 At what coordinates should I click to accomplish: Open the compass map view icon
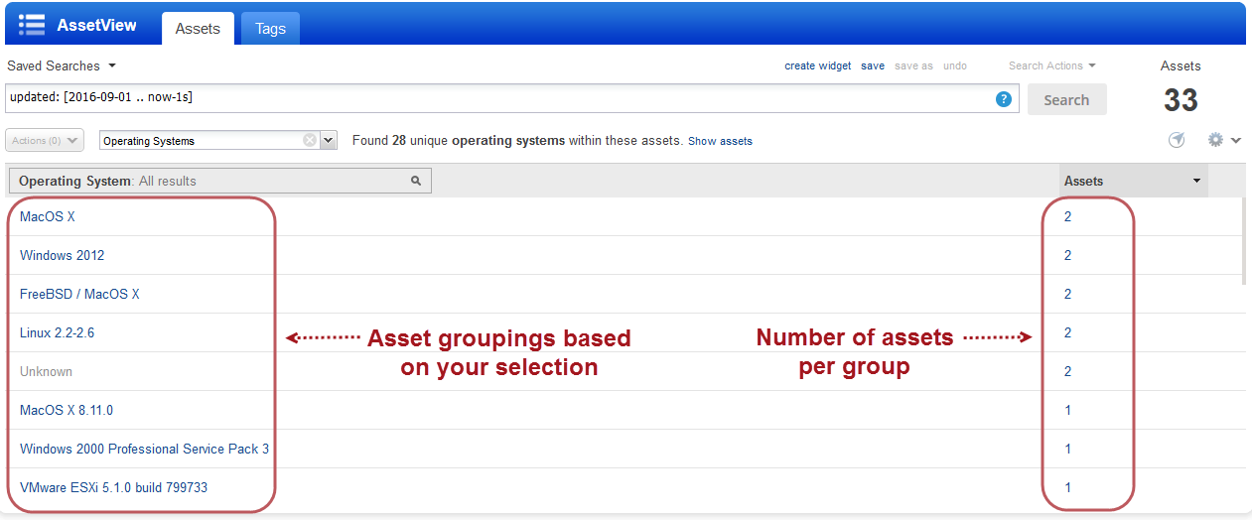[1177, 140]
